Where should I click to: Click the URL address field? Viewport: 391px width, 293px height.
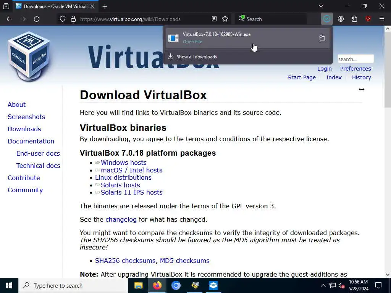[145, 19]
